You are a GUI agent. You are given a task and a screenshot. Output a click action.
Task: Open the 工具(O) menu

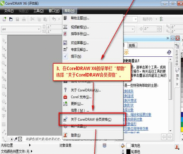point(38,11)
